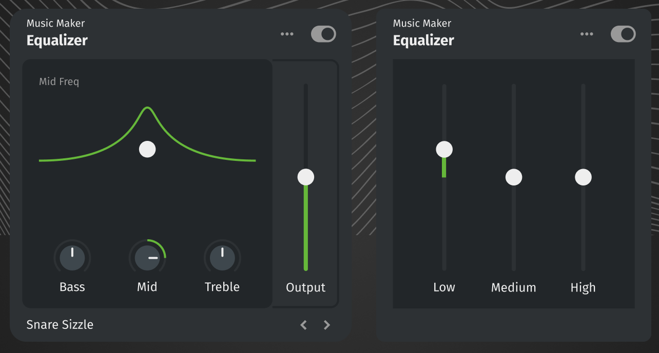The width and height of the screenshot is (659, 353).
Task: Go to the previous preset arrow
Action: pos(304,325)
